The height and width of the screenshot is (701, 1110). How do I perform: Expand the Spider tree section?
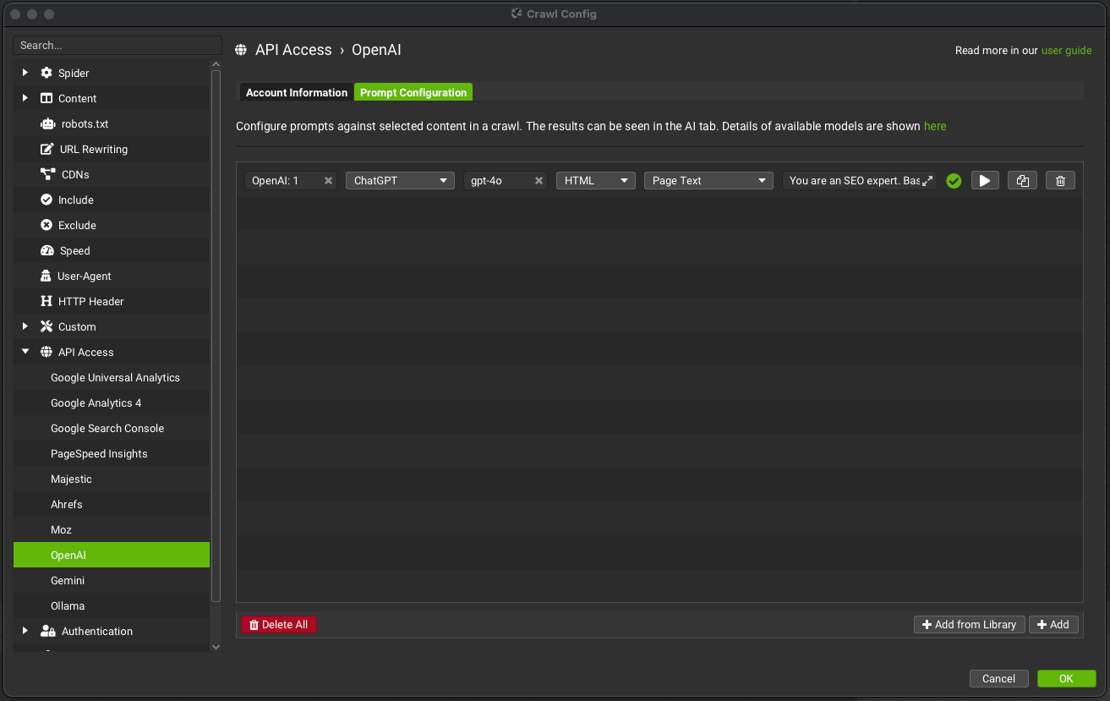pyautogui.click(x=25, y=73)
